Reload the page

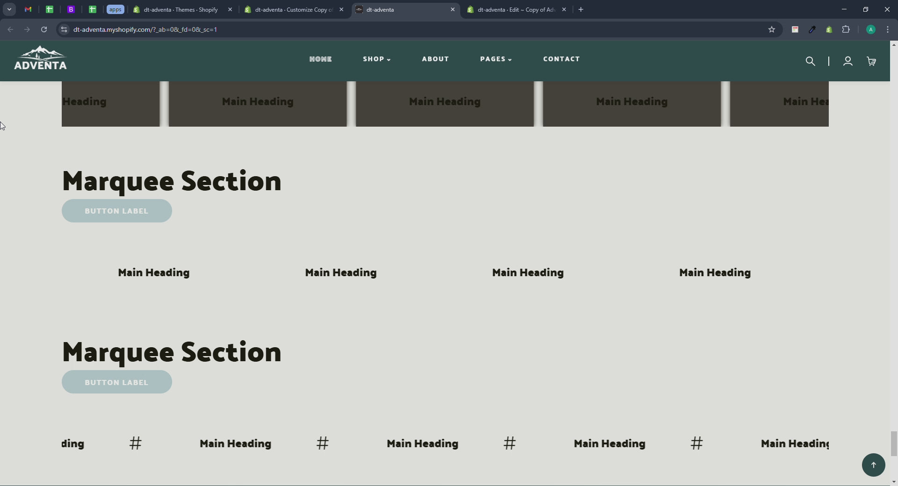44,29
